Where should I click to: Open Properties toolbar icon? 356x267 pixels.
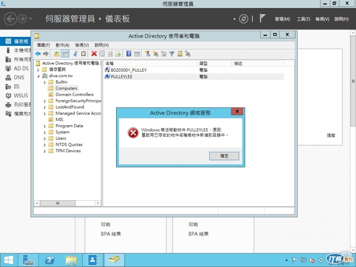(102, 54)
